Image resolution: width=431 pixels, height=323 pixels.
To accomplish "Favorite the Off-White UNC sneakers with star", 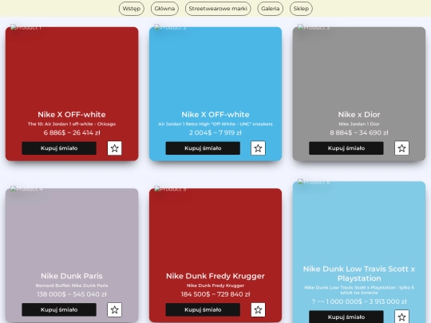I will click(258, 148).
